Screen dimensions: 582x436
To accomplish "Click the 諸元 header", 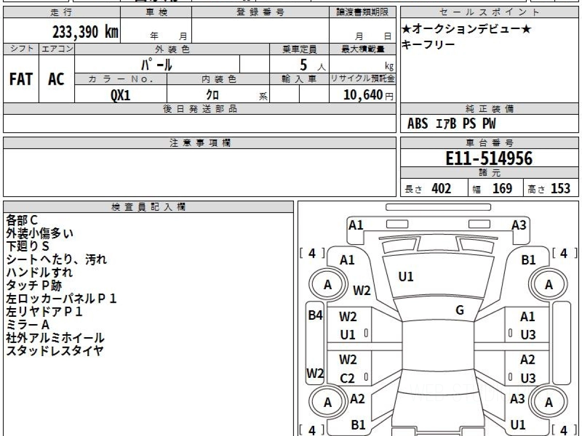I will pos(490,173).
